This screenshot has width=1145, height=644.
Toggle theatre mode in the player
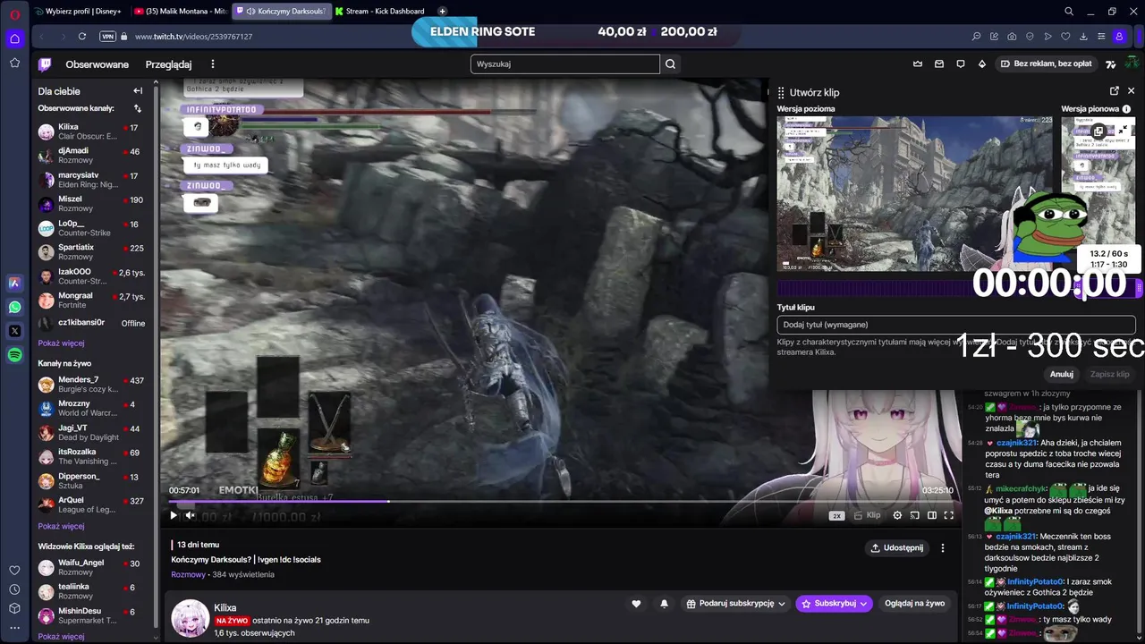tap(931, 515)
